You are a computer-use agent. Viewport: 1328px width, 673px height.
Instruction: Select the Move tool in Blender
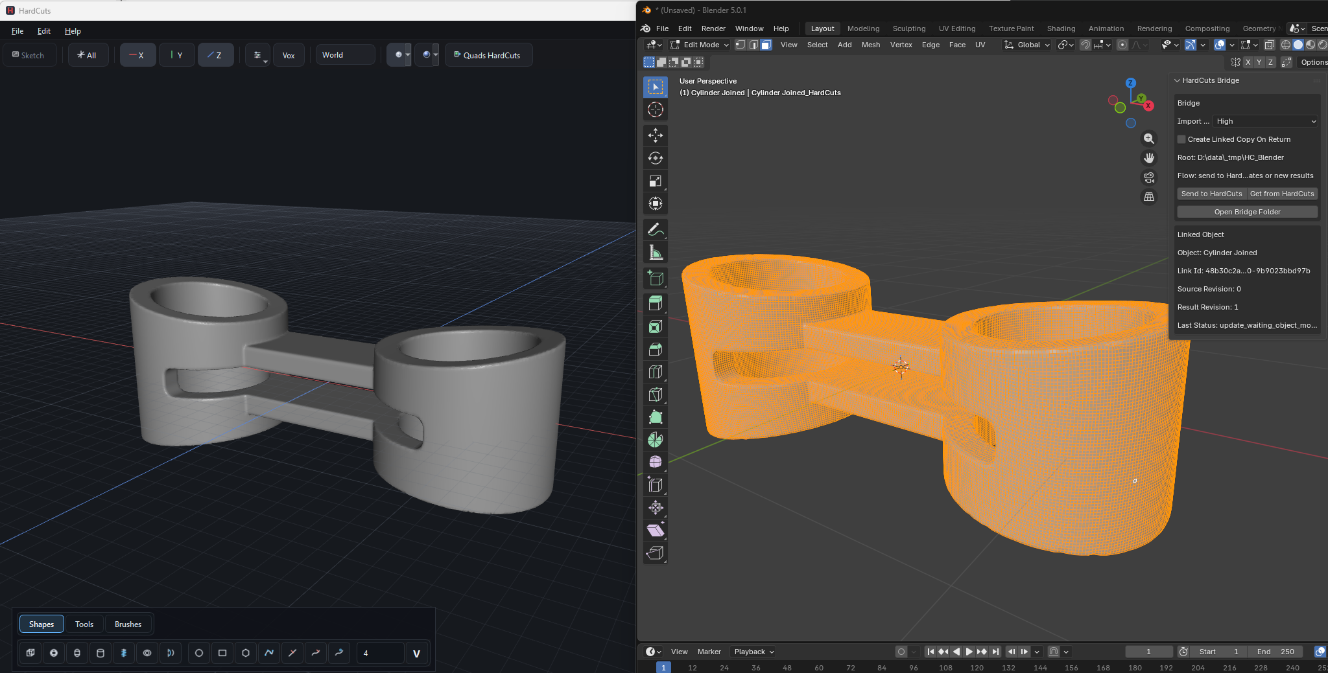click(x=656, y=135)
